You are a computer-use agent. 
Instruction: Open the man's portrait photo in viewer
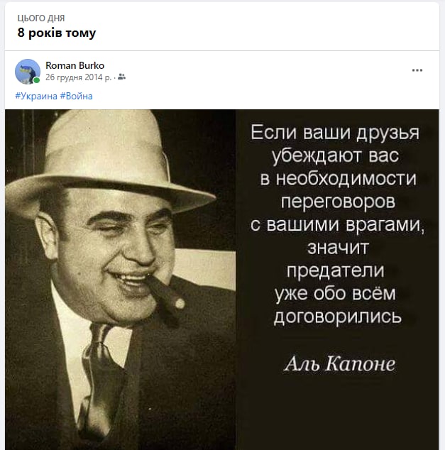click(x=120, y=280)
